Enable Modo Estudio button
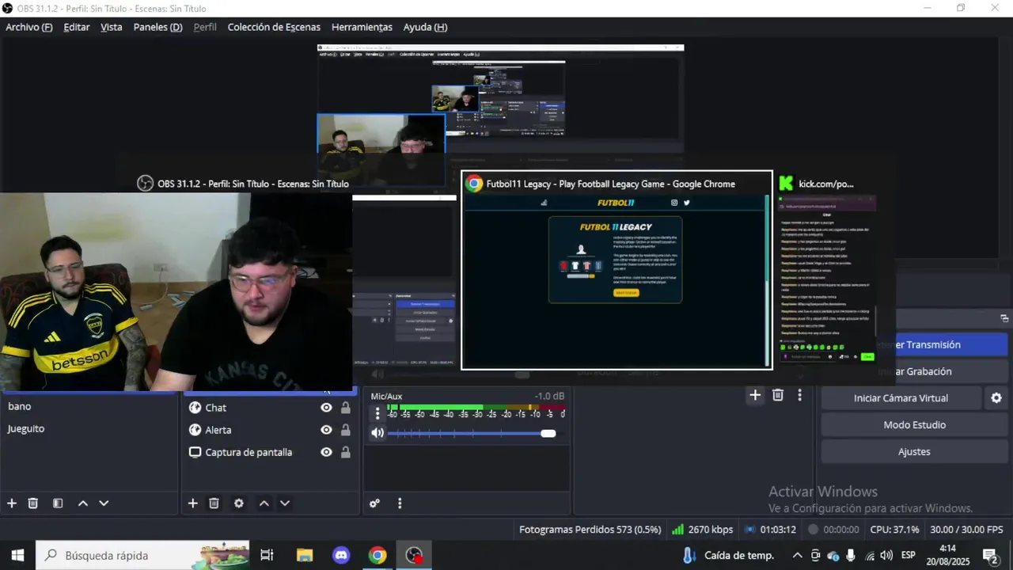This screenshot has width=1013, height=570. (x=914, y=425)
